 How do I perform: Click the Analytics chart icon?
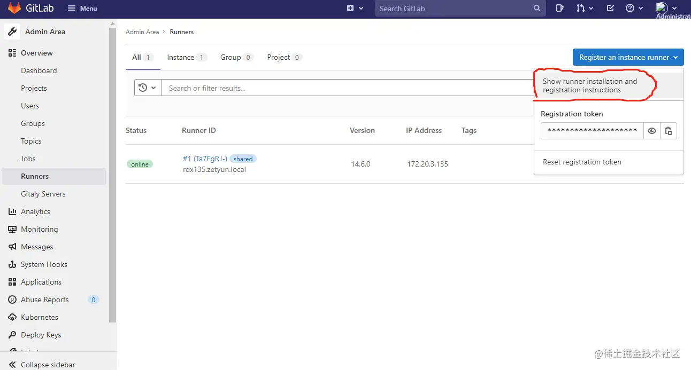click(12, 211)
